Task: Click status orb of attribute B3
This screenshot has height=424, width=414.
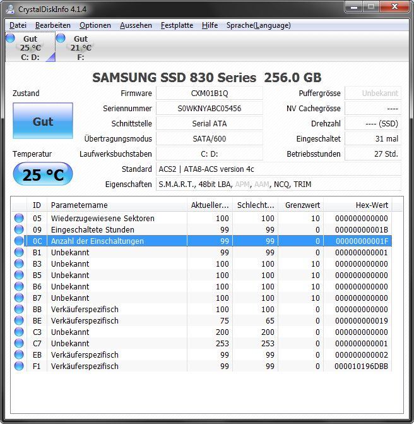Action: (x=19, y=263)
